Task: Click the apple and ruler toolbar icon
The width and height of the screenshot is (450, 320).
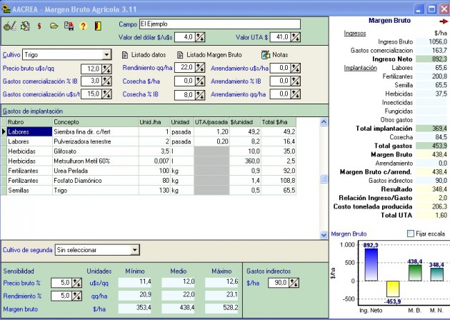Action: [x=10, y=26]
